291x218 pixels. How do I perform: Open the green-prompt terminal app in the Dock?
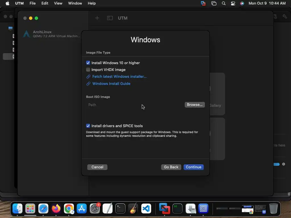tap(177, 208)
